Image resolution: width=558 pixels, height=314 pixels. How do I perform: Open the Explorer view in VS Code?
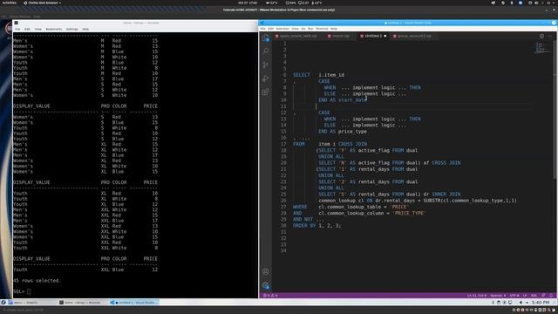point(265,38)
